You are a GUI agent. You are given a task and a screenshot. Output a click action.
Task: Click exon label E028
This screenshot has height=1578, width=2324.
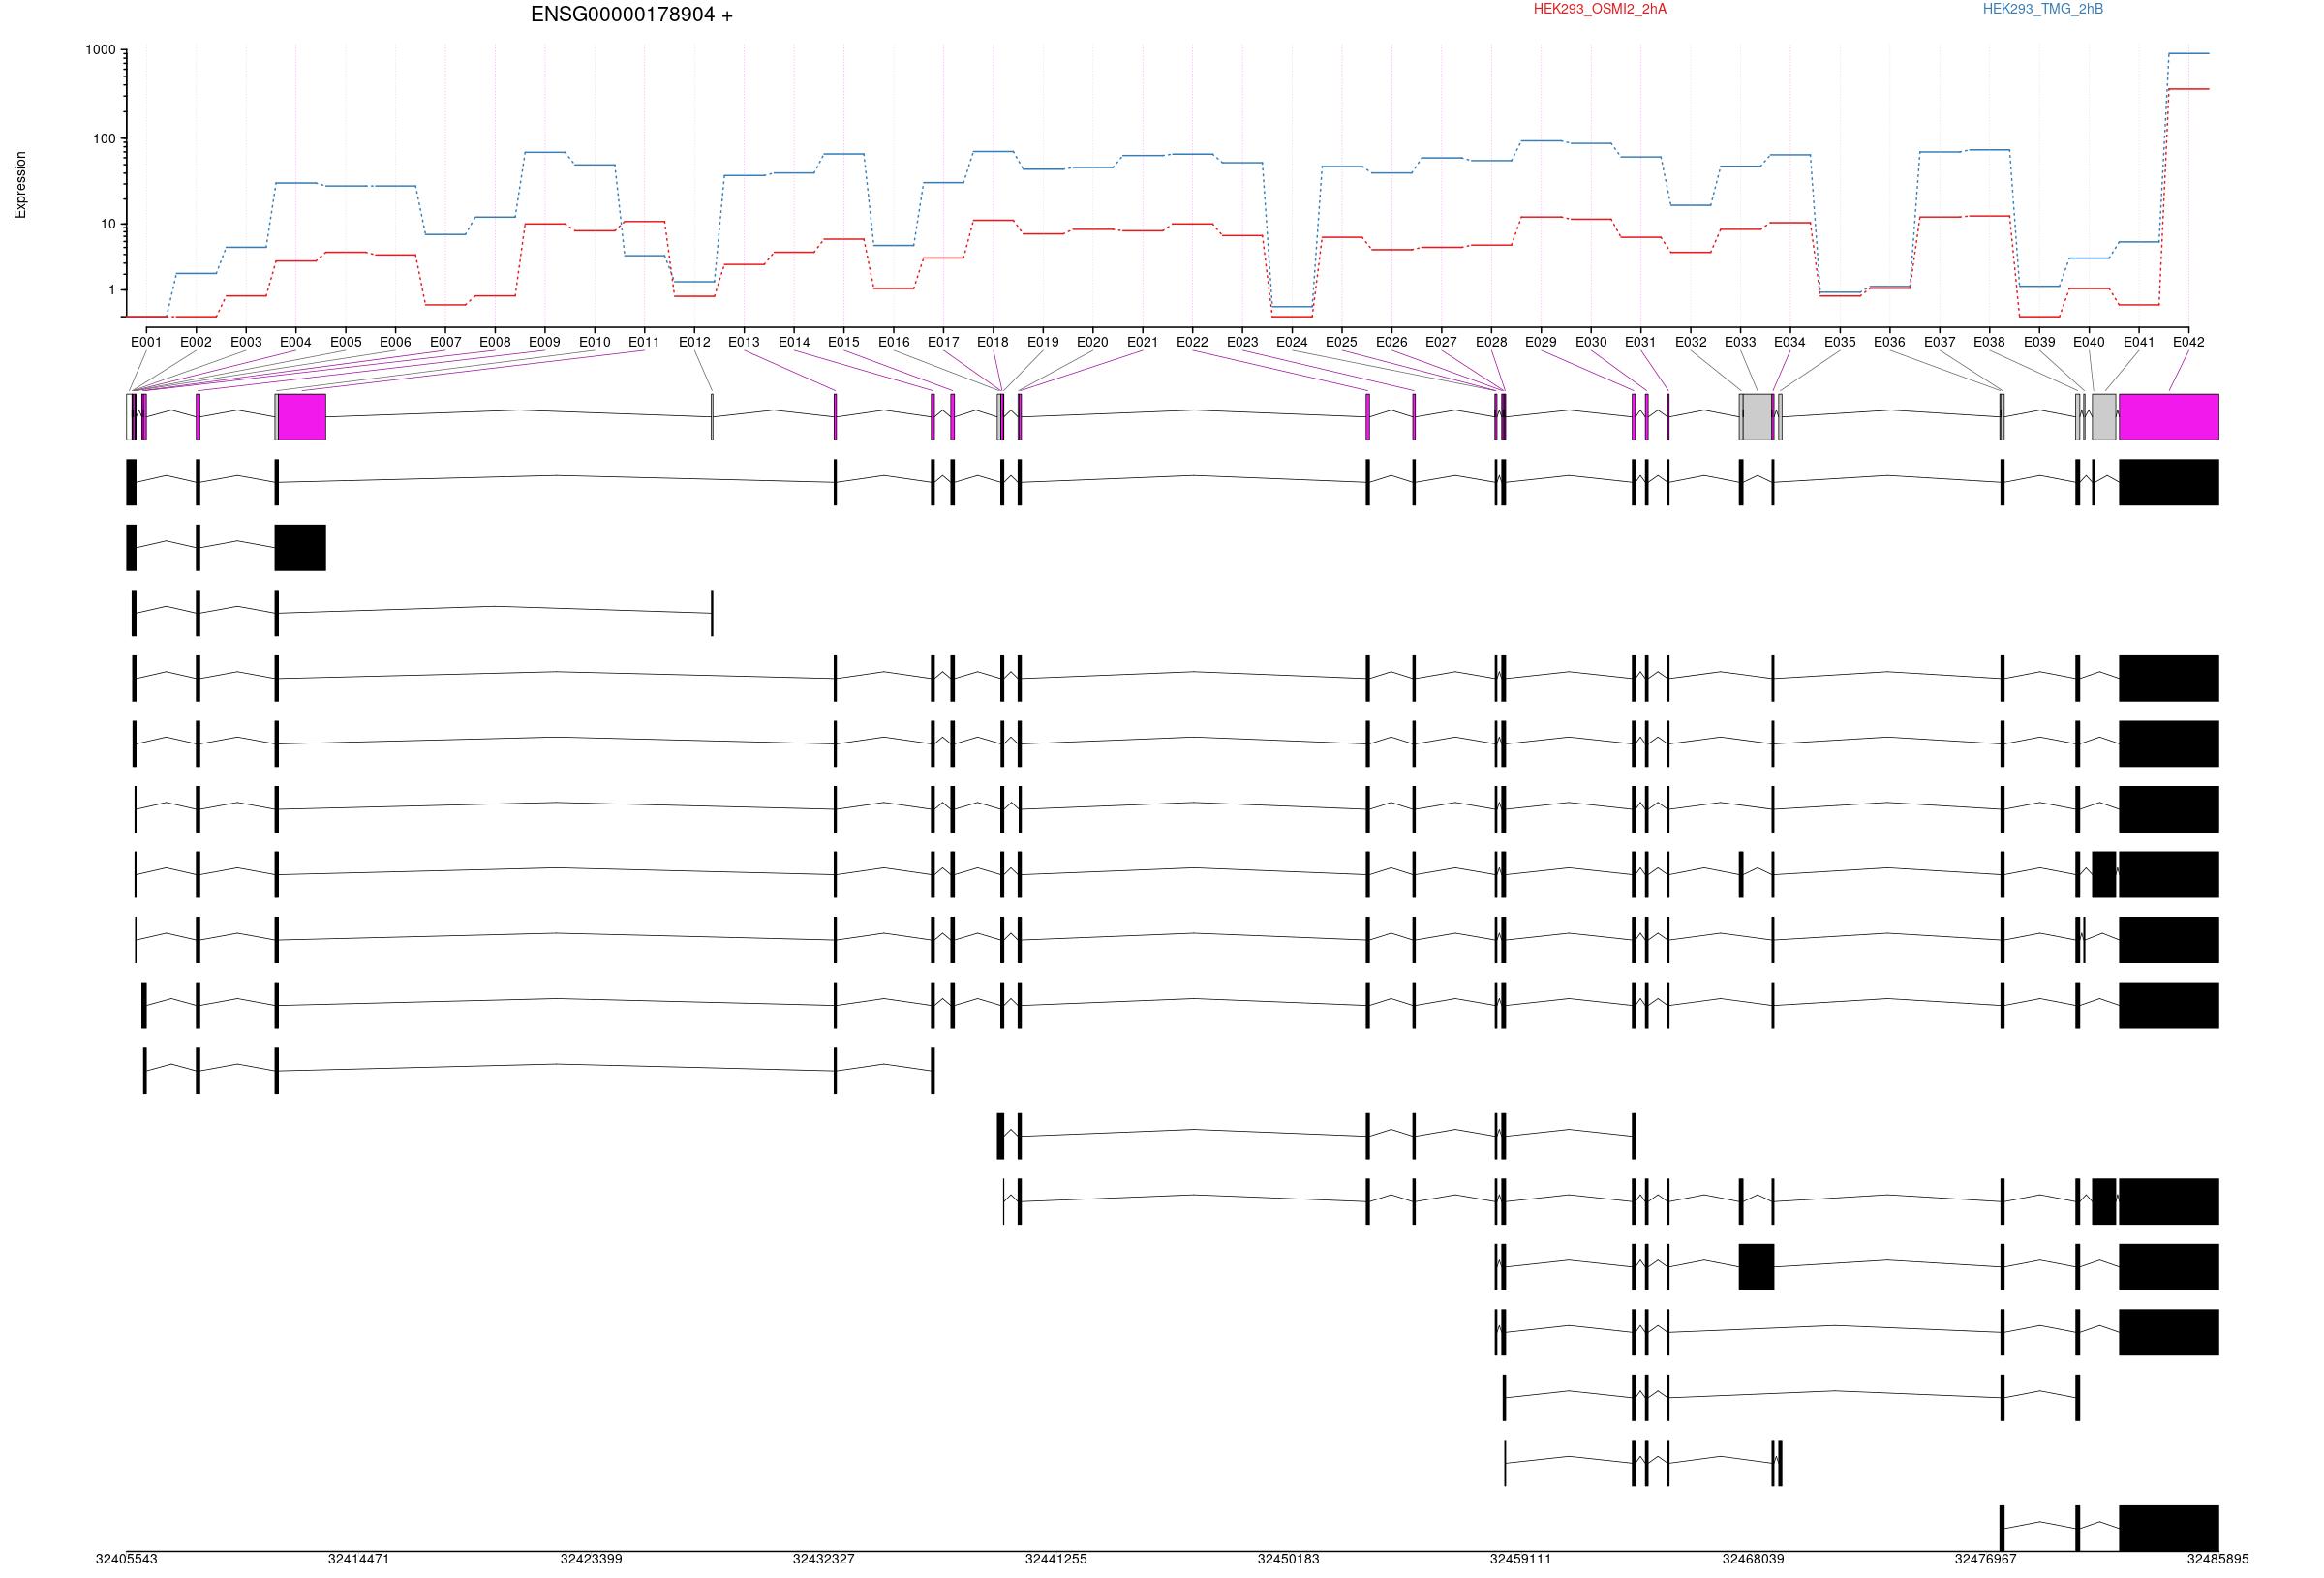coord(1491,342)
